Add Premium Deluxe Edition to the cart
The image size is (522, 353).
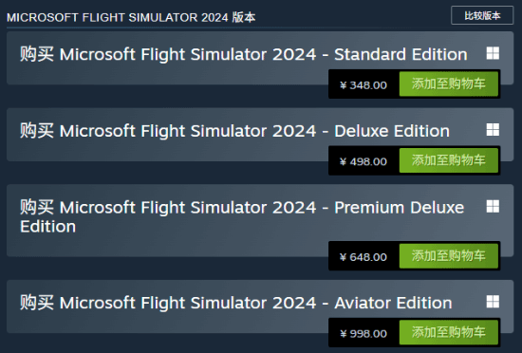tap(448, 256)
